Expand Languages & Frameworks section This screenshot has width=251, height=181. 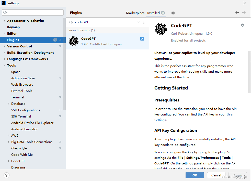[x=4, y=59]
